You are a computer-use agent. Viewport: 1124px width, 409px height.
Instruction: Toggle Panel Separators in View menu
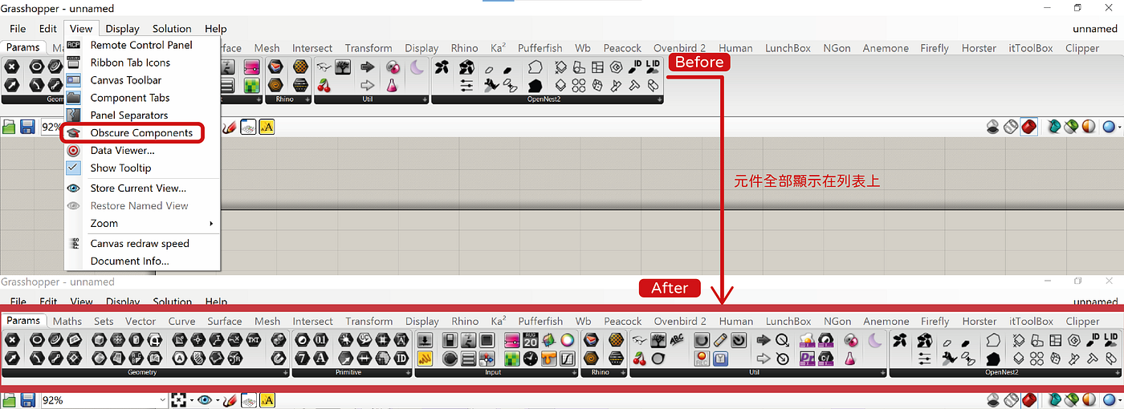tap(129, 115)
